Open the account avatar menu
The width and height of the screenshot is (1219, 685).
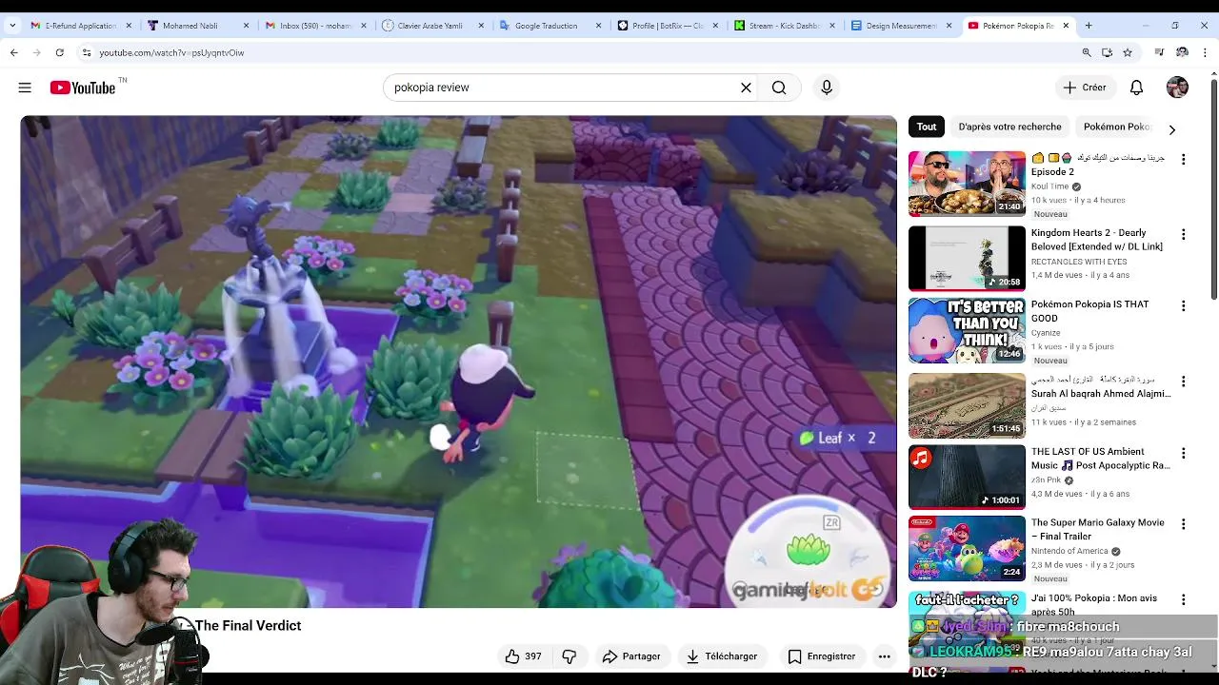[1177, 88]
